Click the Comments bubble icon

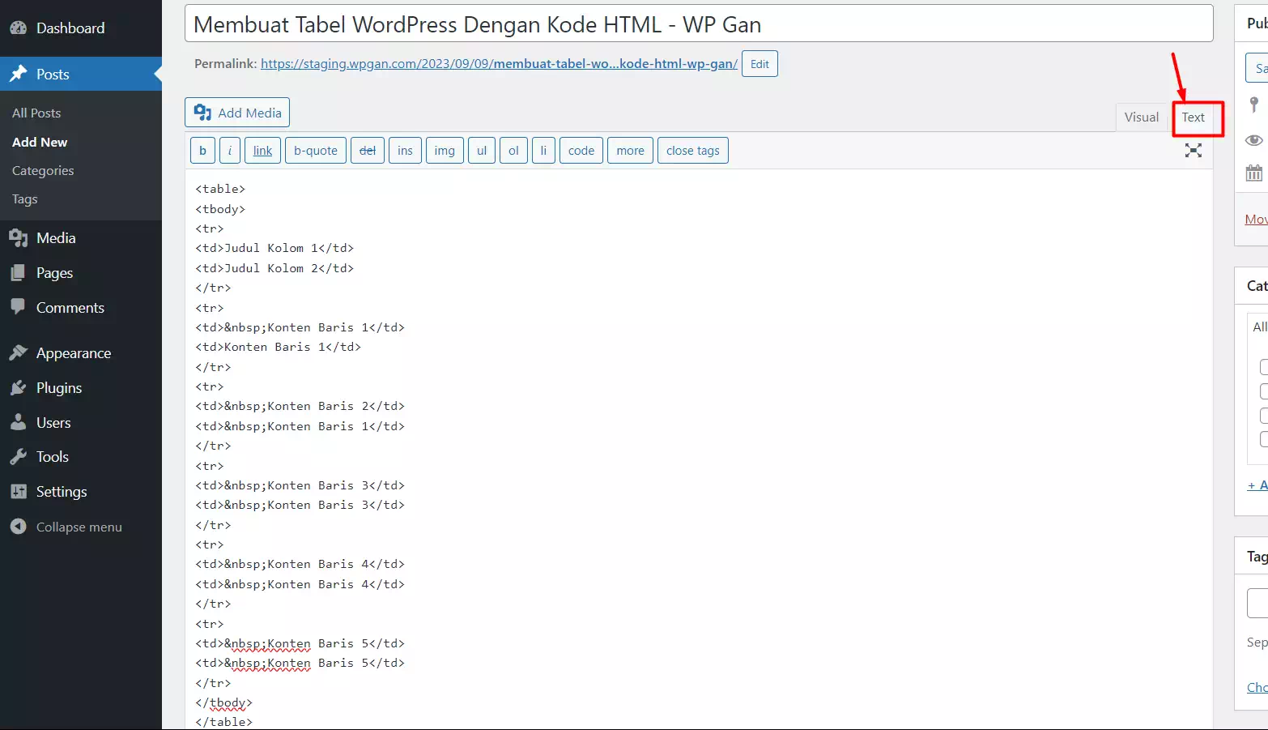(19, 307)
